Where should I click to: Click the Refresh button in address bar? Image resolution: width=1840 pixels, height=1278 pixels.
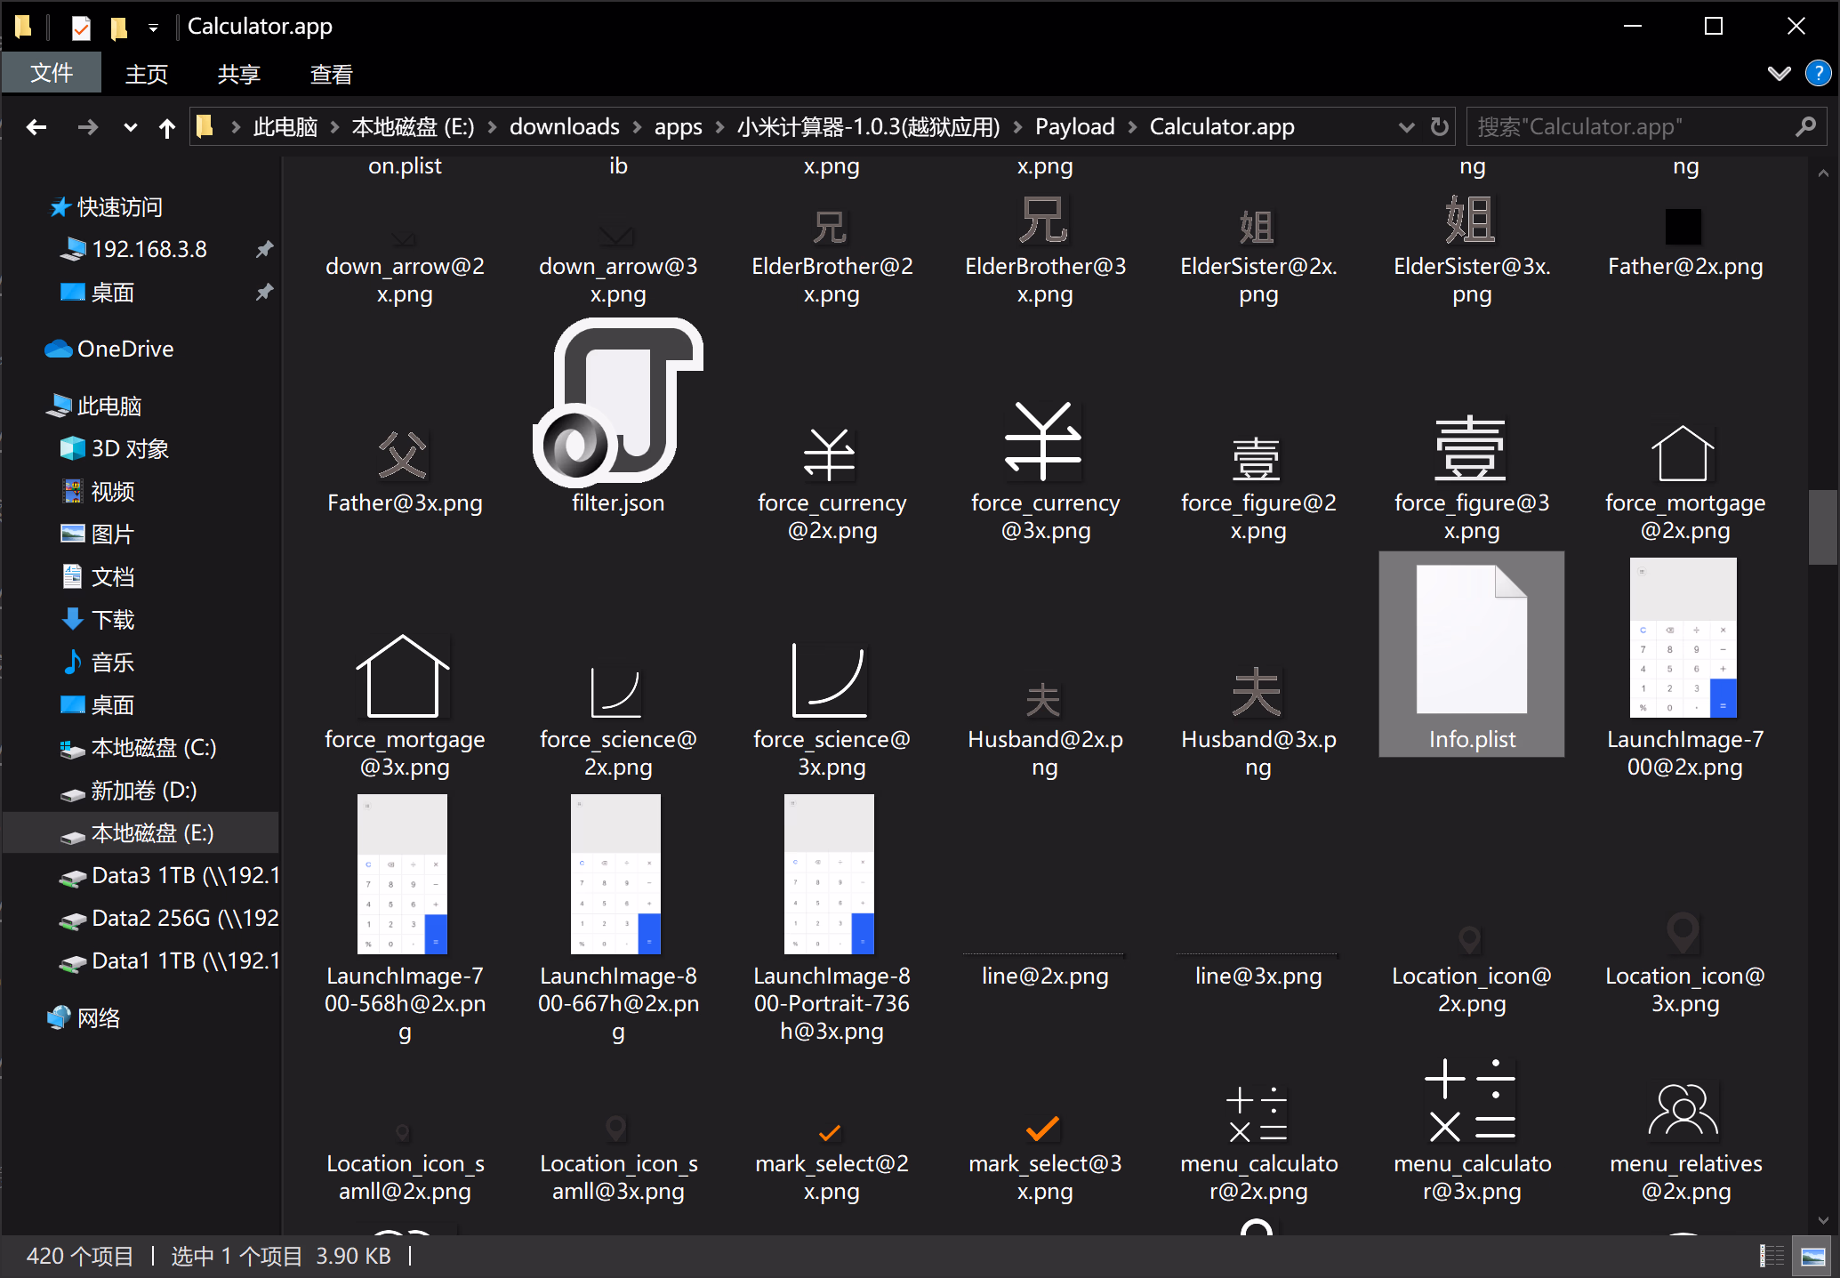(x=1440, y=126)
